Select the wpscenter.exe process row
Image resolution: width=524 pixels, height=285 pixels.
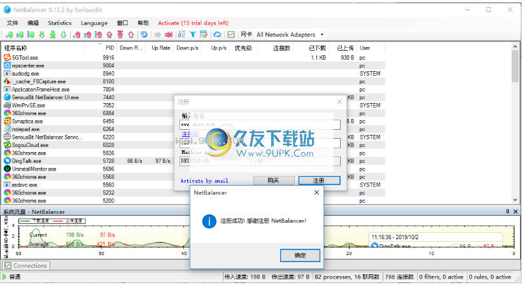tap(194, 66)
